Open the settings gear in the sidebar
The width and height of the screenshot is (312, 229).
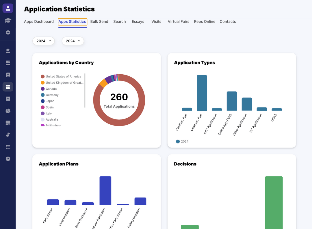pos(8,32)
